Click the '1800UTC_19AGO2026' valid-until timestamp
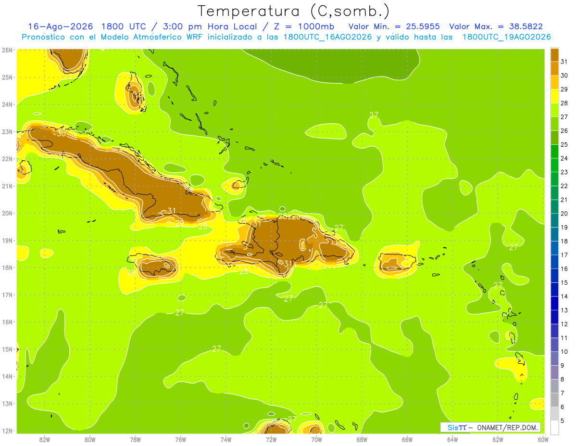Screen dimensions: 577x446 click(x=506, y=37)
